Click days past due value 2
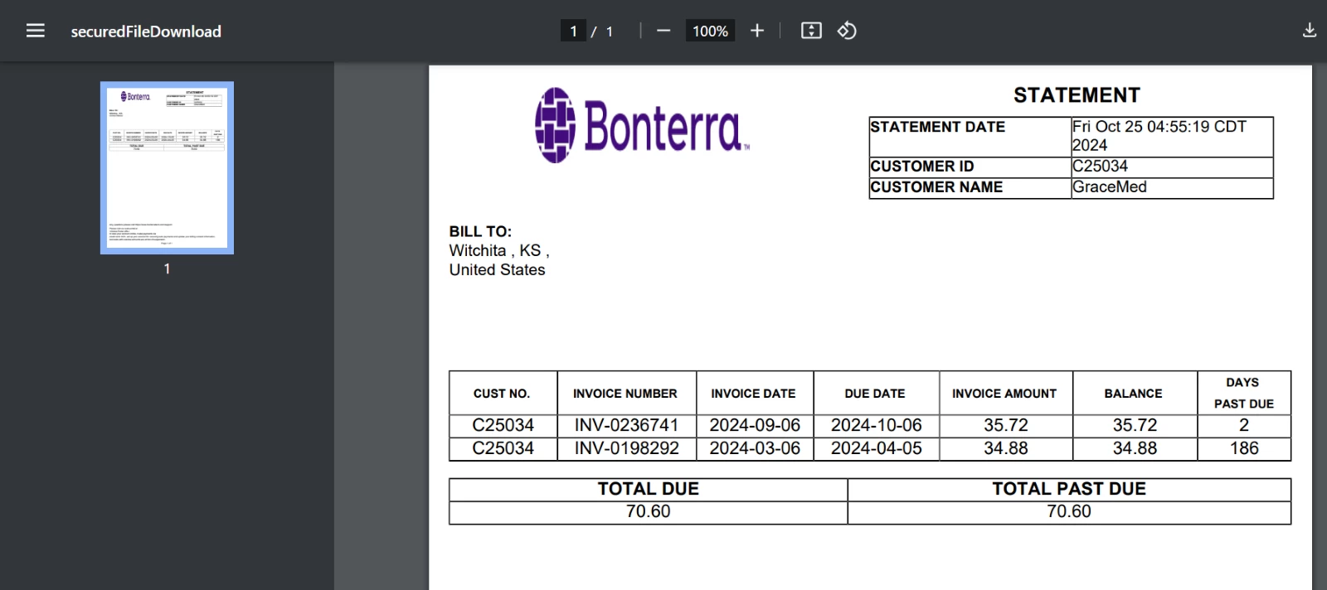The width and height of the screenshot is (1327, 590). click(1244, 425)
